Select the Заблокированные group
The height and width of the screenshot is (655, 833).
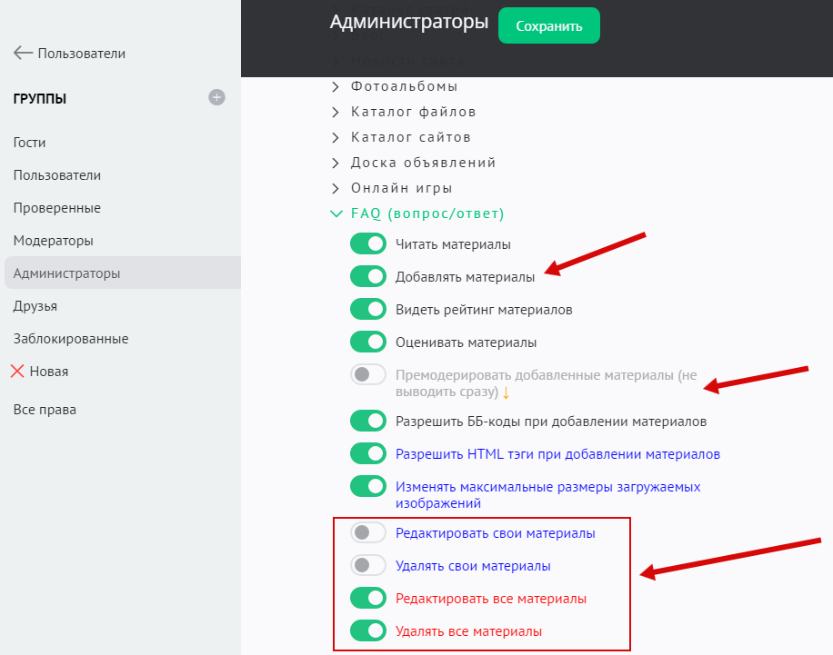tap(71, 339)
